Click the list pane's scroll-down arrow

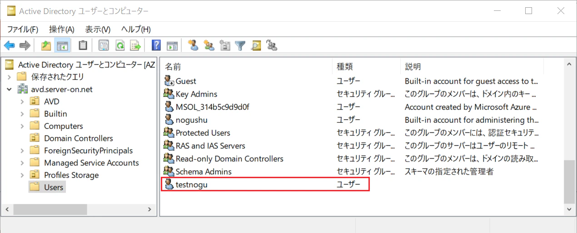pos(569,209)
